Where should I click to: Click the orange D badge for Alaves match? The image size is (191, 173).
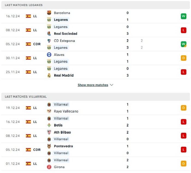[184, 58]
